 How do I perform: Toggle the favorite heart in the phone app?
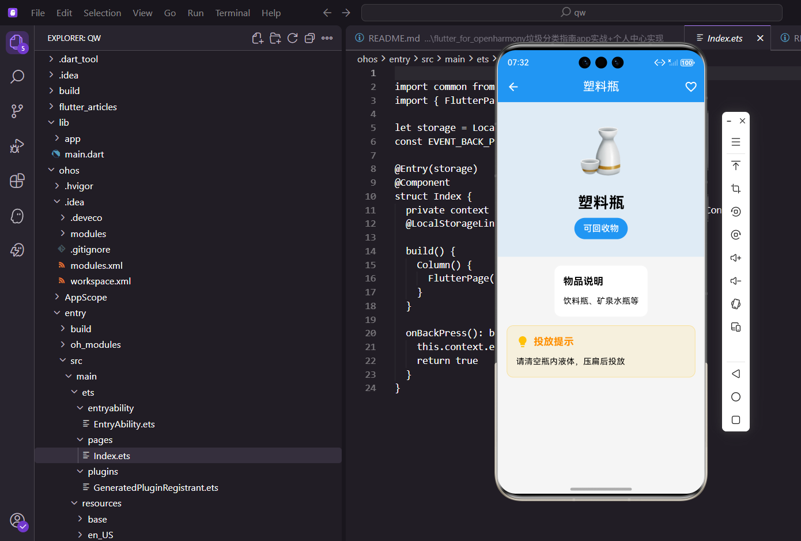coord(691,87)
